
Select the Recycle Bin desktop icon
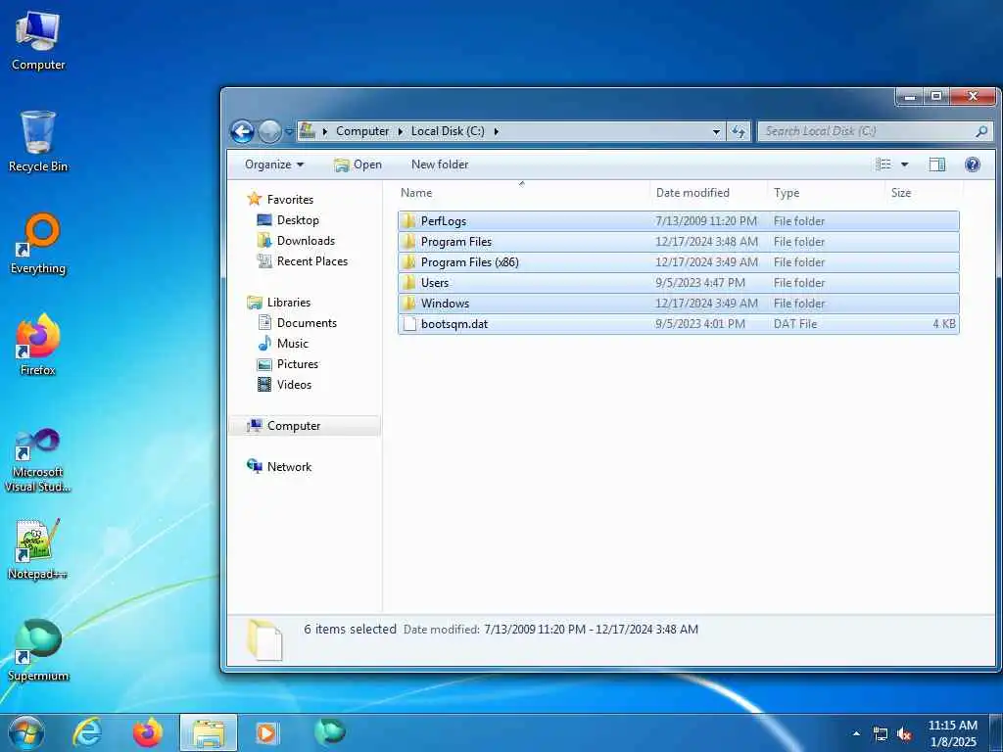pyautogui.click(x=38, y=141)
